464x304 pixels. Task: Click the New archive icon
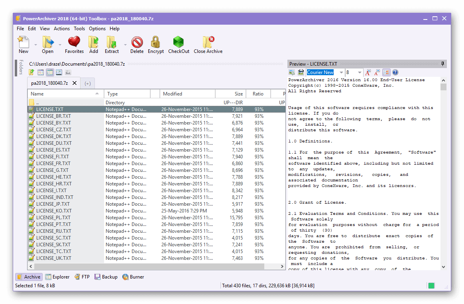[x=24, y=42]
